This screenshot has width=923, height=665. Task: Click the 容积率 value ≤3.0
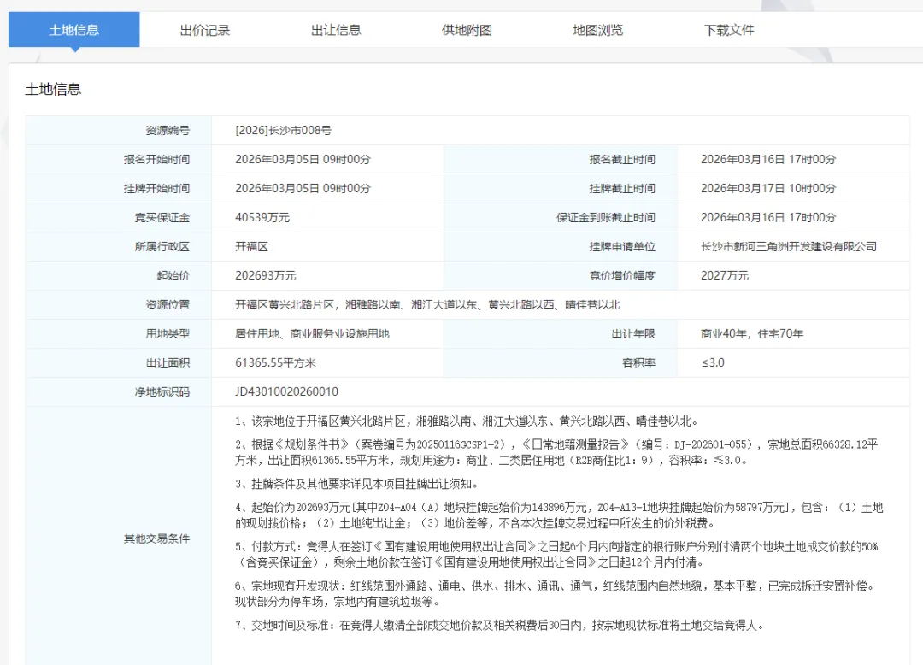point(713,362)
